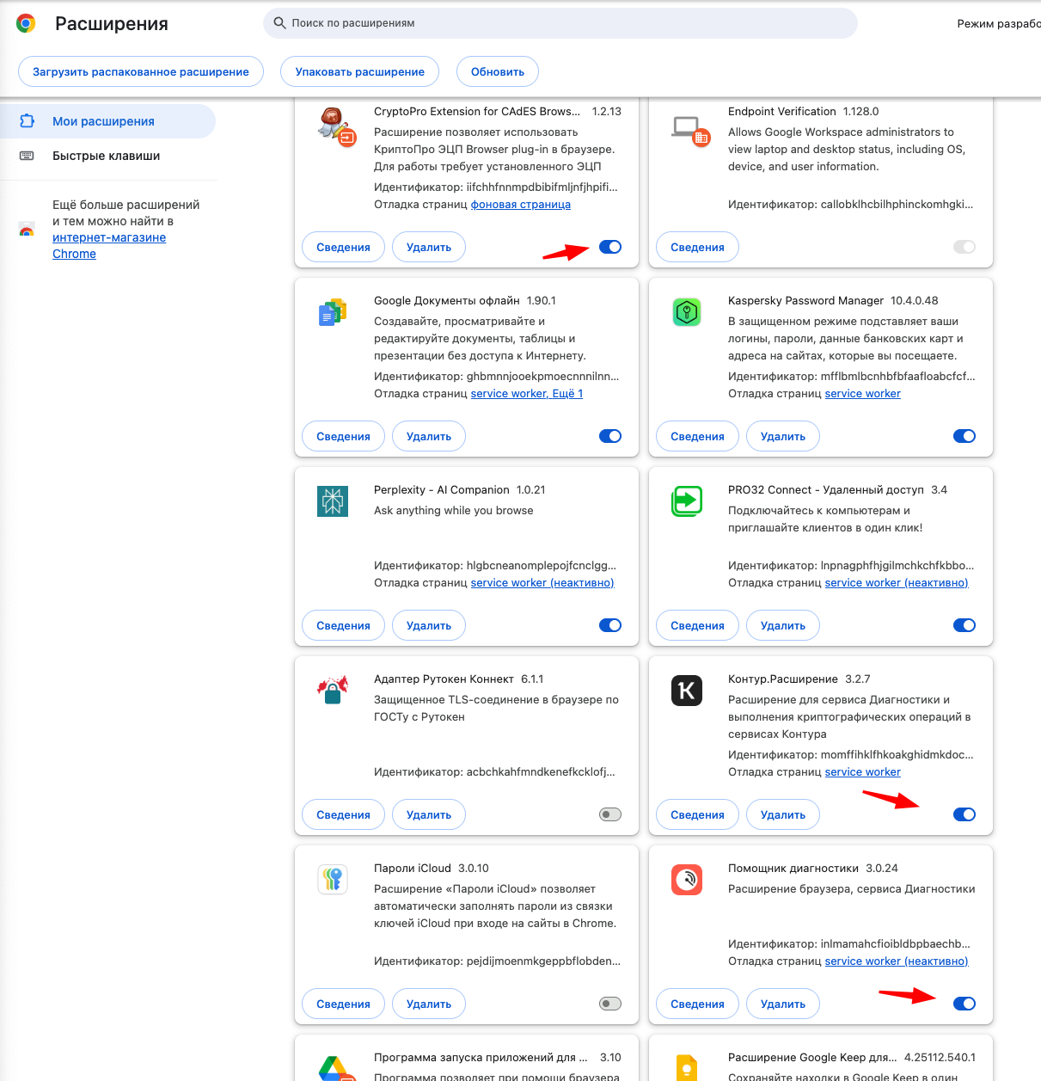Open Сведения for Perplexity AI Companion
This screenshot has height=1081, width=1041.
344,625
